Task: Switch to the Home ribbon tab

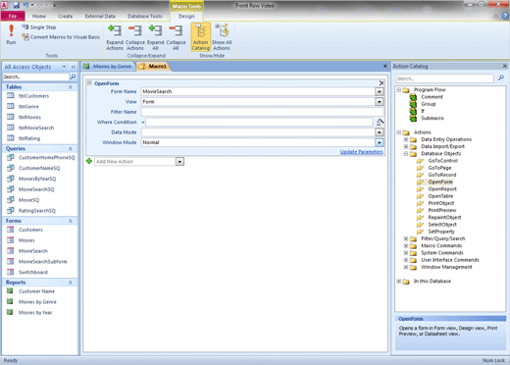Action: (x=39, y=16)
